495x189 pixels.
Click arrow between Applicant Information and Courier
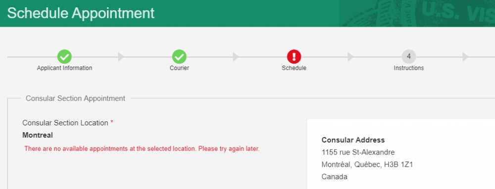click(x=121, y=57)
